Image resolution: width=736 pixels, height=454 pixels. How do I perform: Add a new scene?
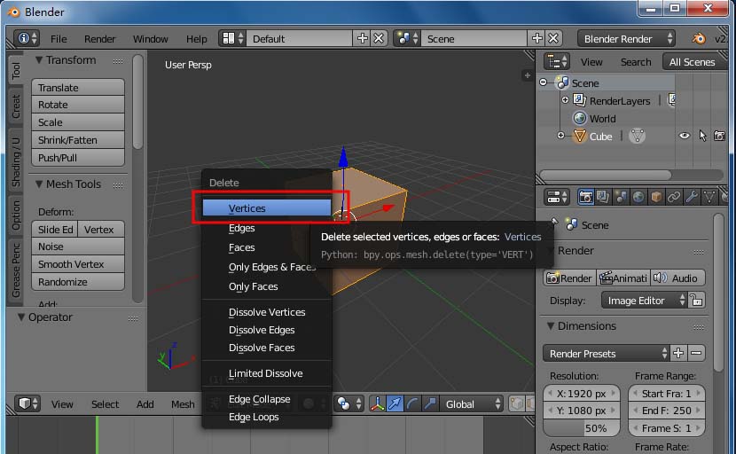pyautogui.click(x=536, y=38)
